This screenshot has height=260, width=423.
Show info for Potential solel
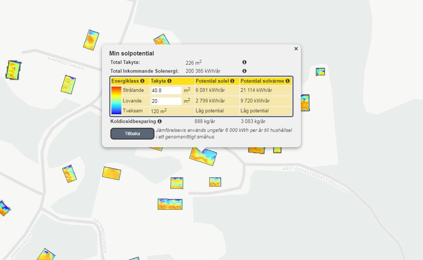click(x=232, y=81)
